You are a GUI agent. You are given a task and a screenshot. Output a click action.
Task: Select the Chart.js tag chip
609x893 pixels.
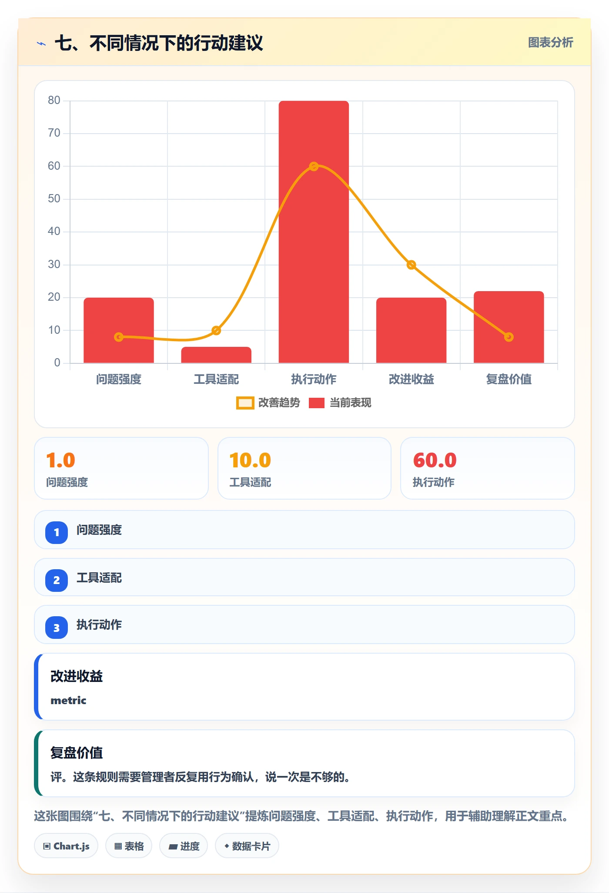(66, 846)
